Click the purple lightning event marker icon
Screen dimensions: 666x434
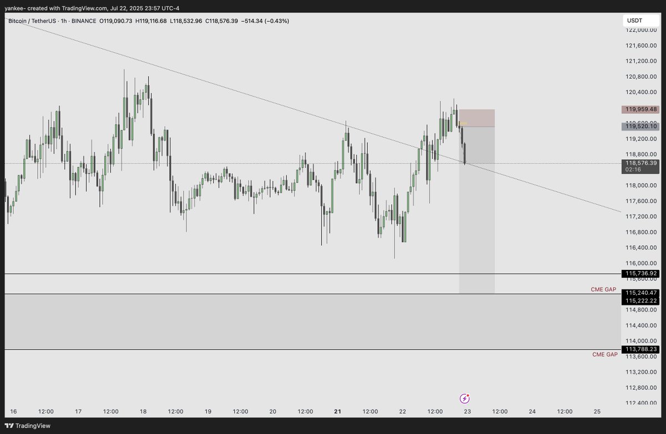(465, 398)
